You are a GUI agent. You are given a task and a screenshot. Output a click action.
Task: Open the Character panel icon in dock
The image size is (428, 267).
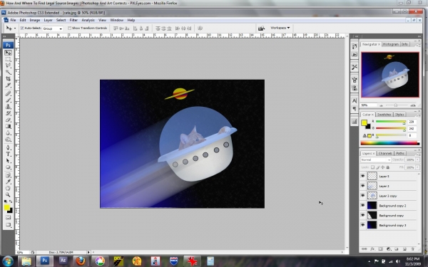pyautogui.click(x=355, y=100)
